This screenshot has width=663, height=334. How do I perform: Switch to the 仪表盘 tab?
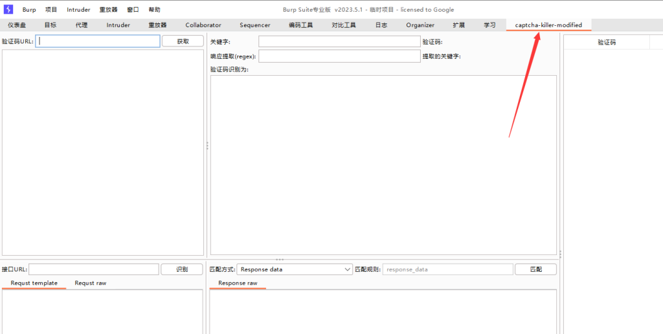[x=17, y=25]
